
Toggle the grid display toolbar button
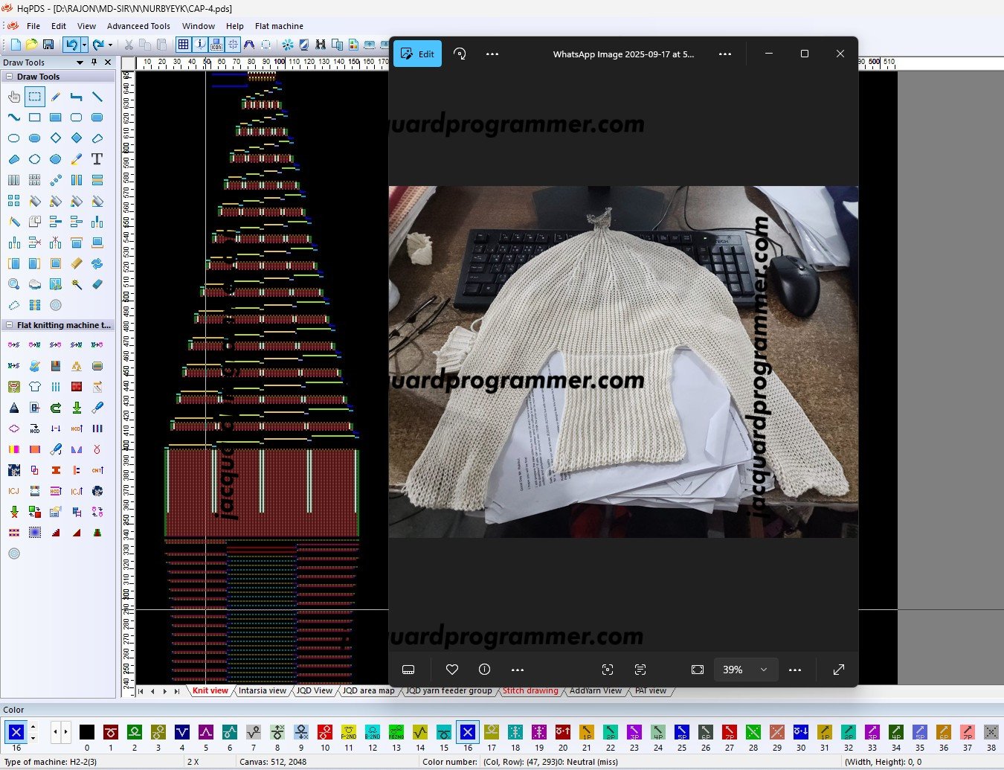(x=183, y=45)
